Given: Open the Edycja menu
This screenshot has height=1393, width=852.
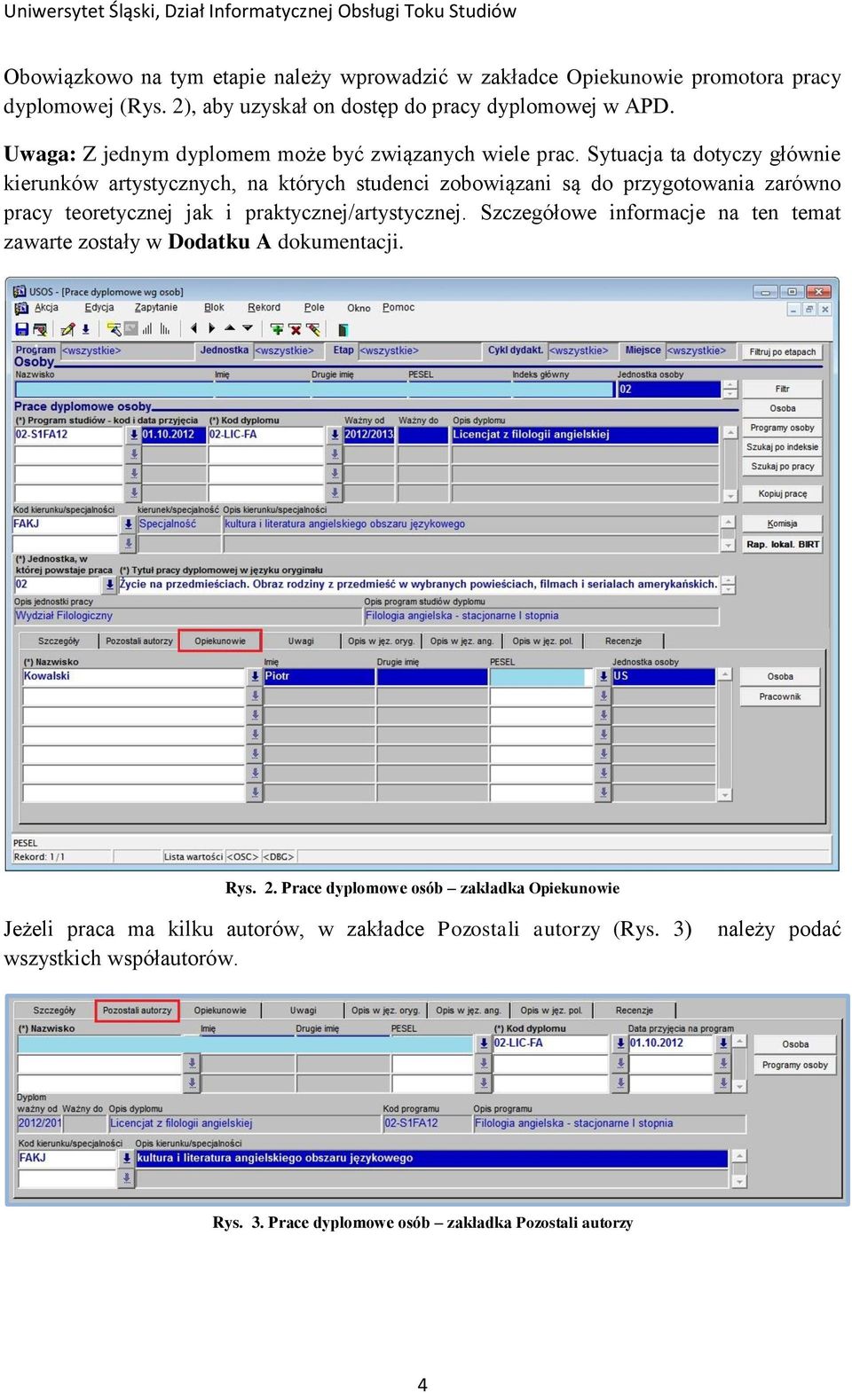Looking at the screenshot, I should coord(99,308).
